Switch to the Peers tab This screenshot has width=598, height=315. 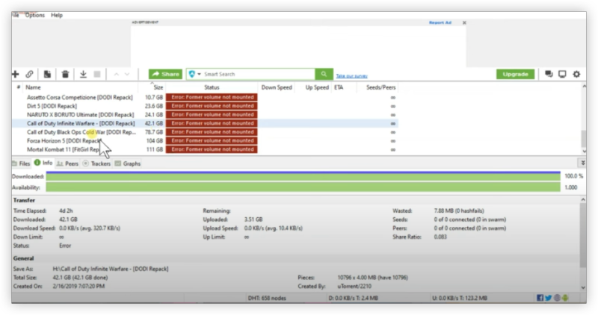point(67,163)
